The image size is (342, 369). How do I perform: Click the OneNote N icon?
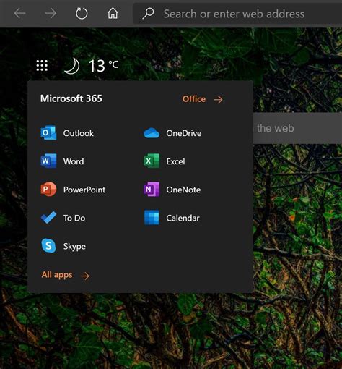(x=152, y=189)
